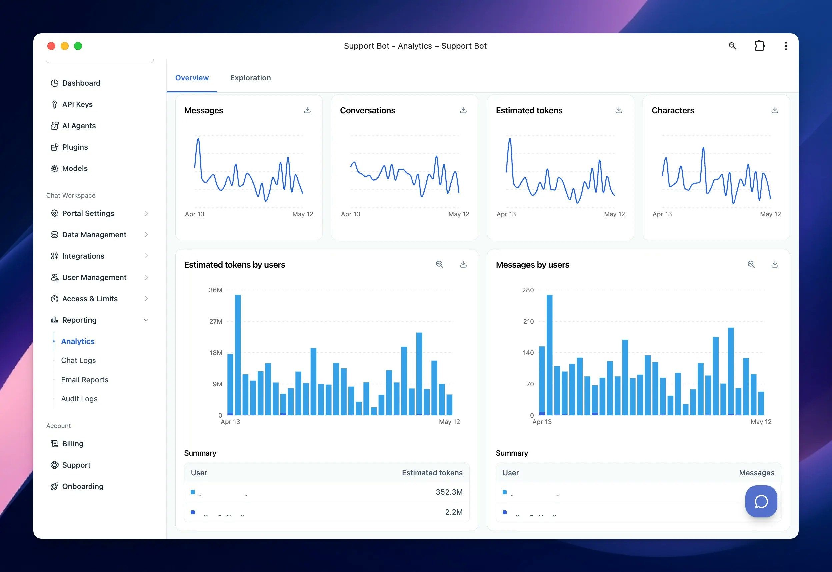Zoom into Messages by users chart

(751, 264)
